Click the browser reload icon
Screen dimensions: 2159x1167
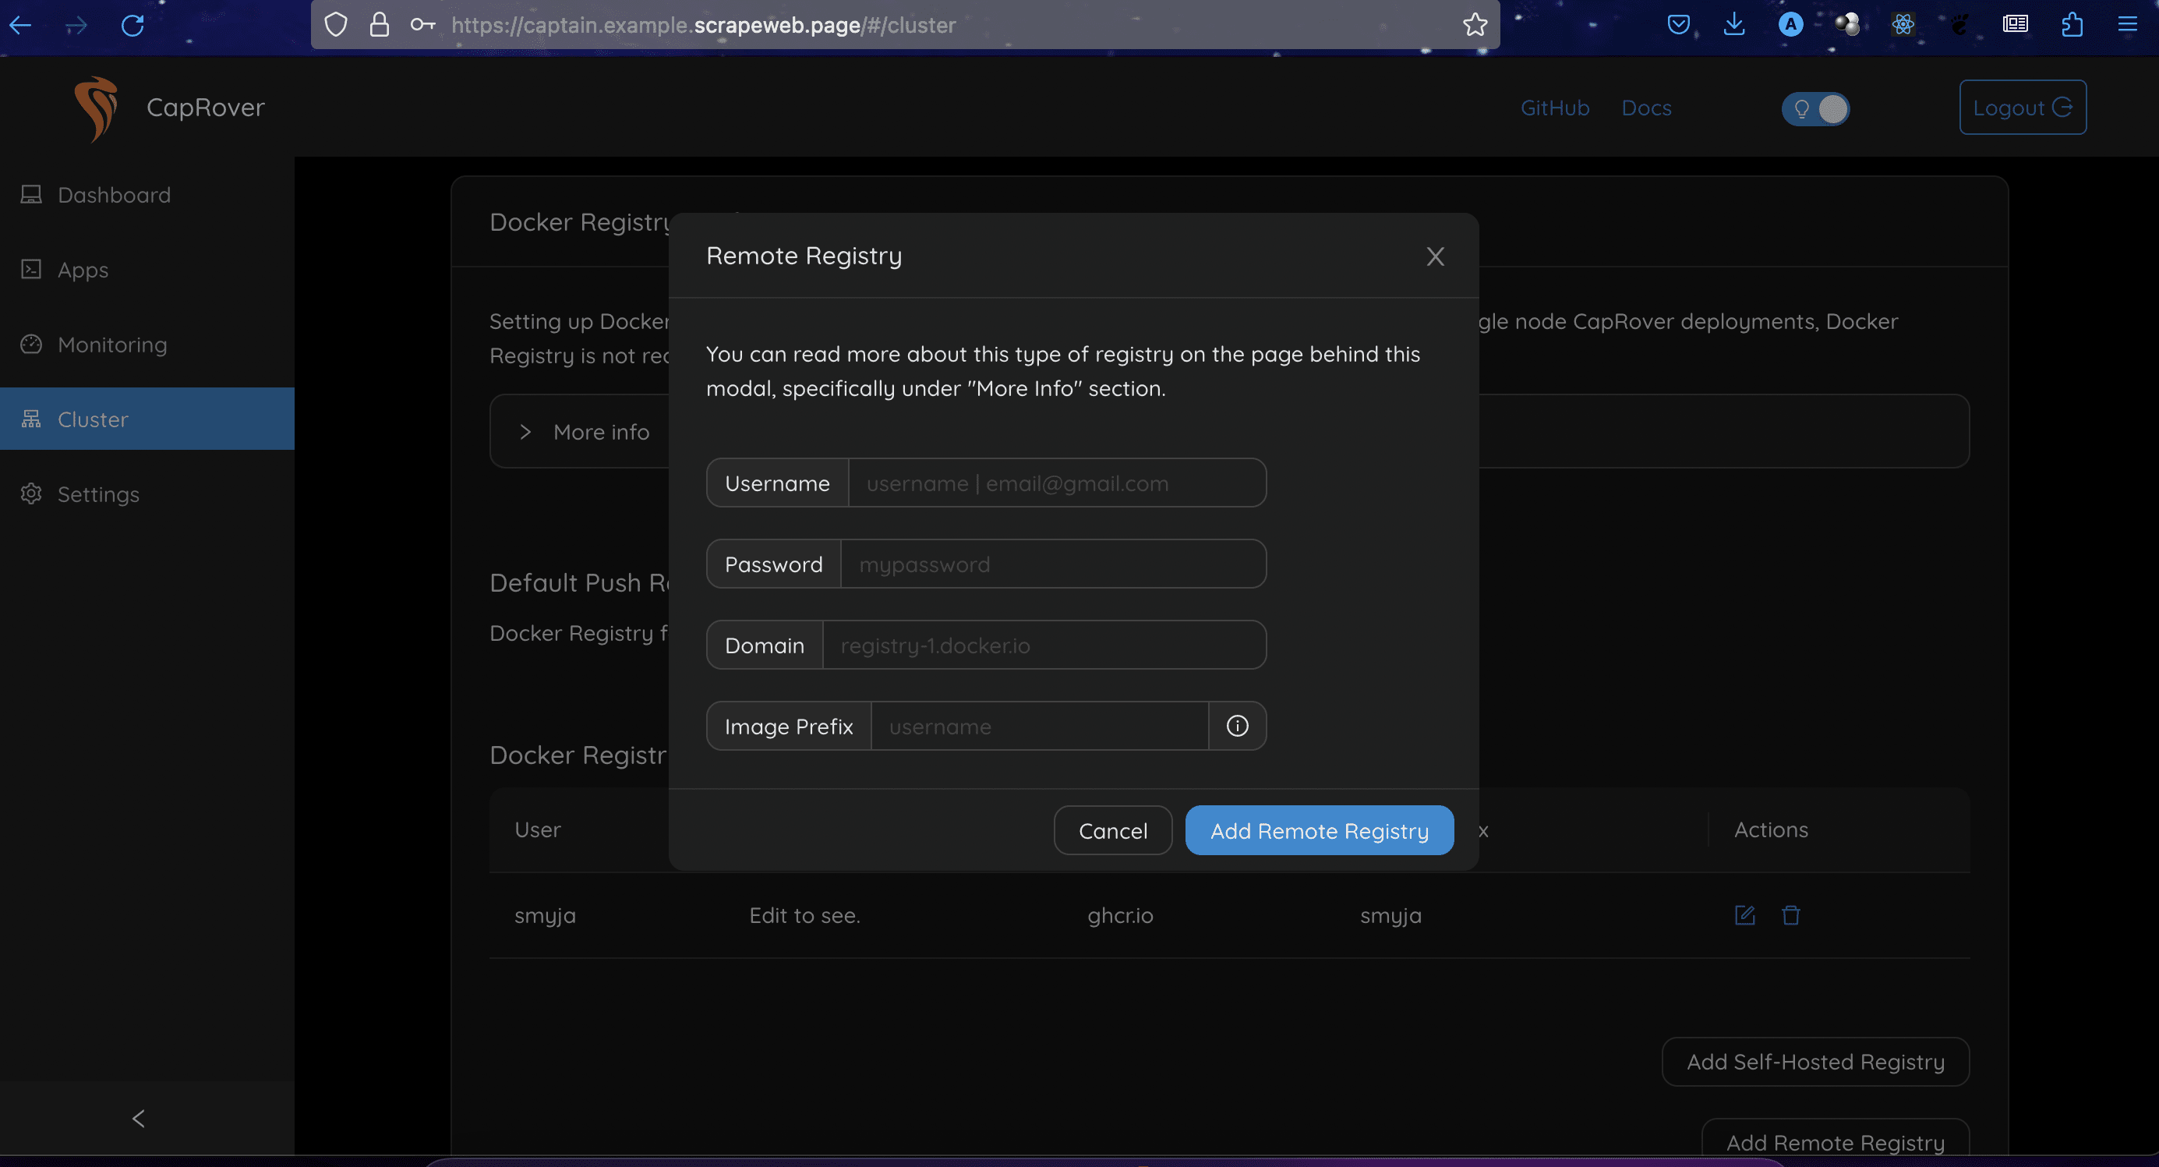[133, 25]
